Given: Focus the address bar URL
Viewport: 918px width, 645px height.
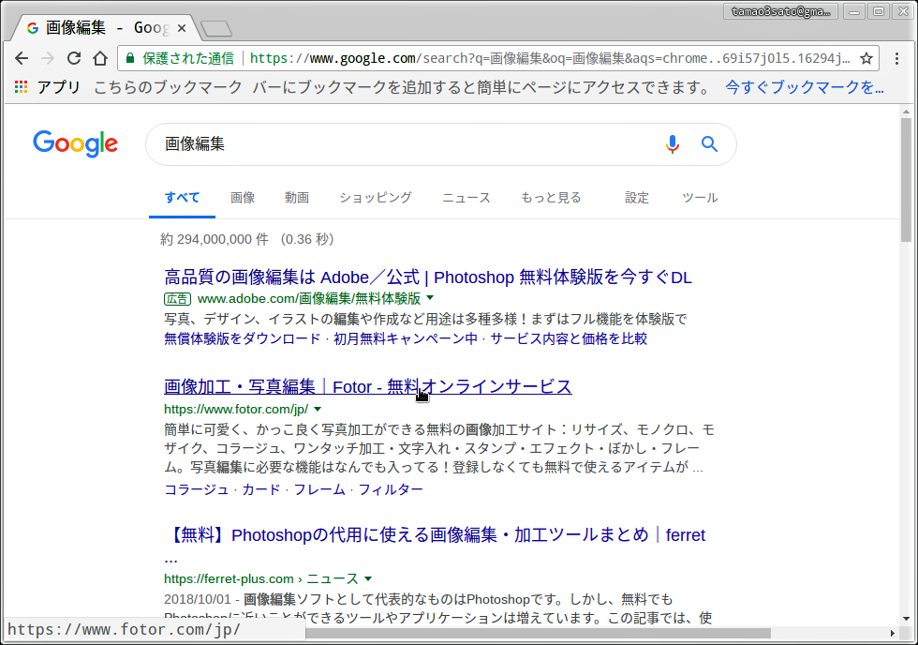Looking at the screenshot, I should point(550,58).
